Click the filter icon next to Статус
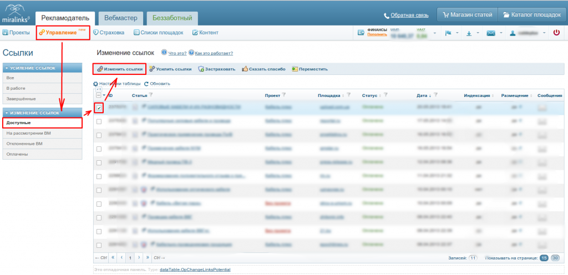568x275 pixels. click(x=386, y=95)
